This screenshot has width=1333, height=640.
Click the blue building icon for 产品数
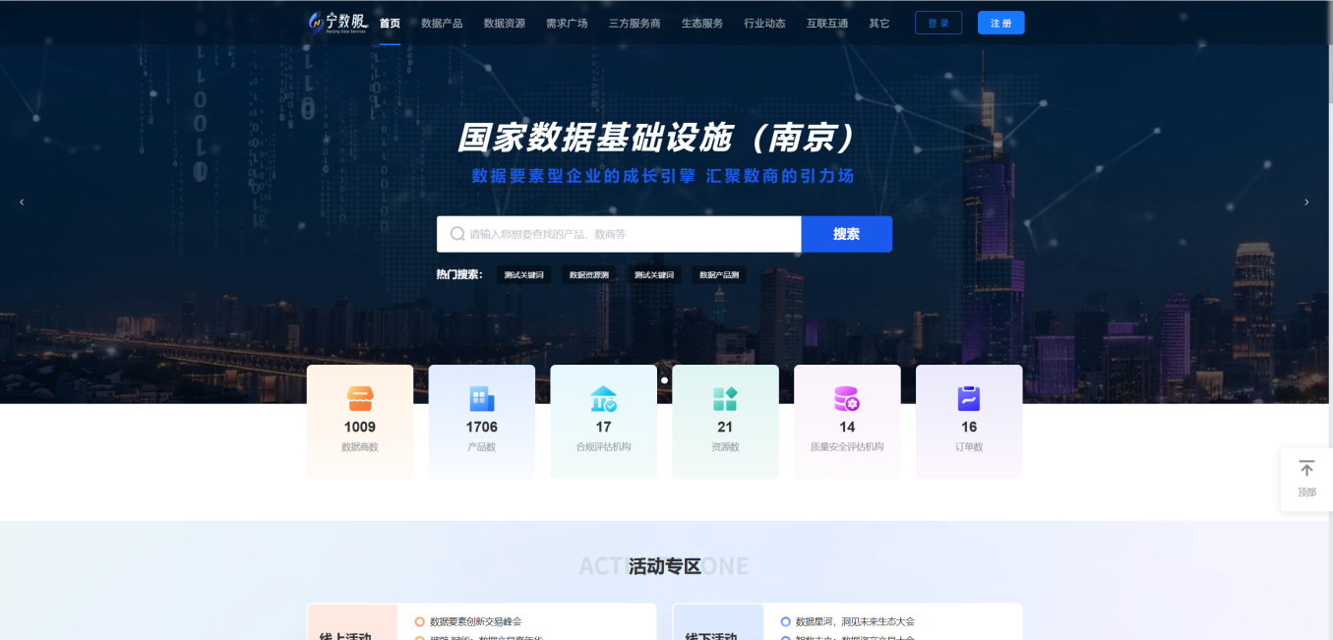click(x=482, y=398)
